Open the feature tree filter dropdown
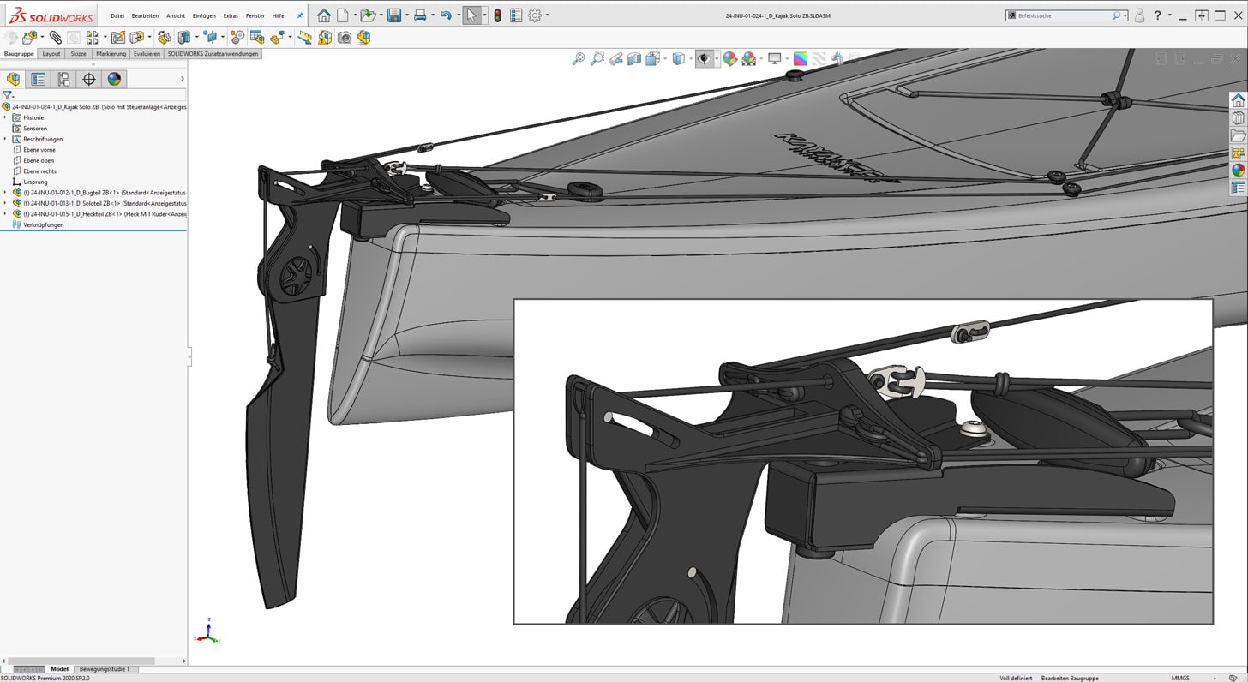 [x=9, y=96]
